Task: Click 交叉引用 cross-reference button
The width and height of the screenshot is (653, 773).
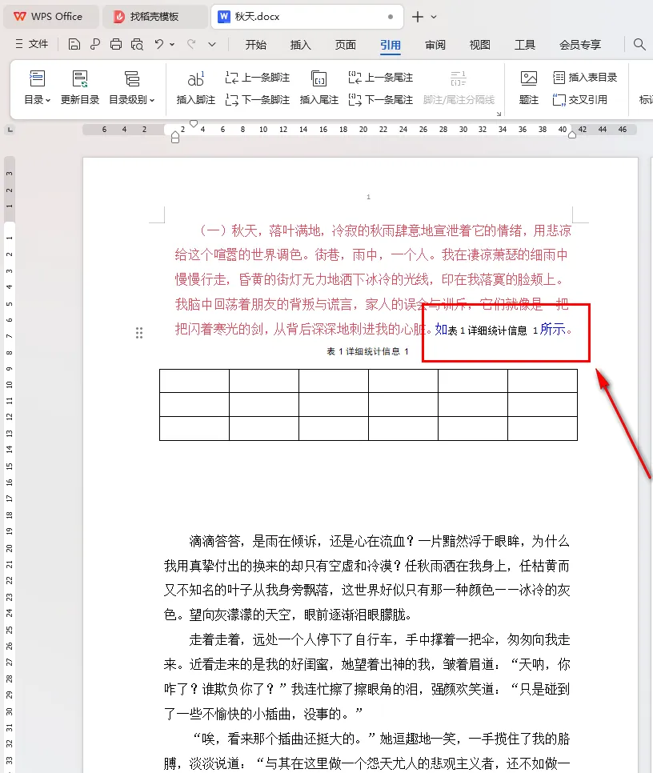Action: [580, 99]
